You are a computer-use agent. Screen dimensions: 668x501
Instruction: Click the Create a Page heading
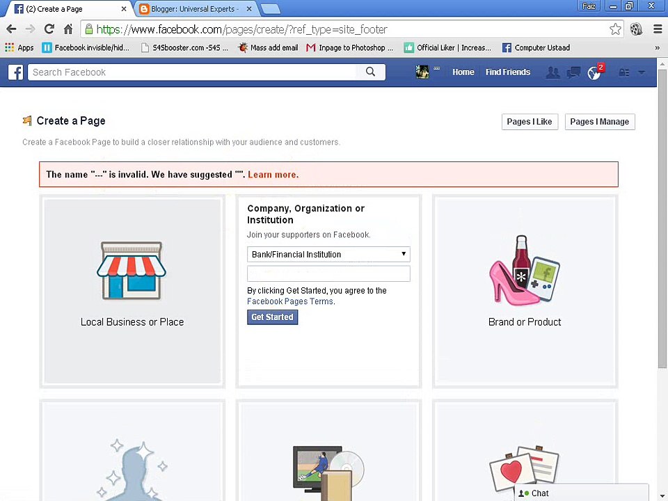(x=71, y=121)
